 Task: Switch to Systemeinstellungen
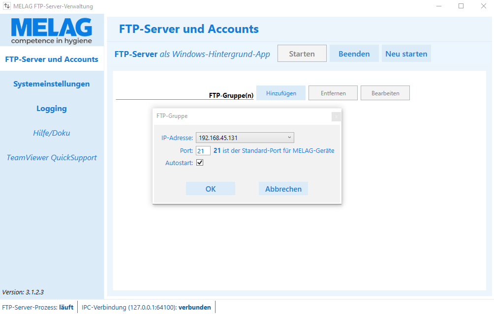pyautogui.click(x=52, y=84)
